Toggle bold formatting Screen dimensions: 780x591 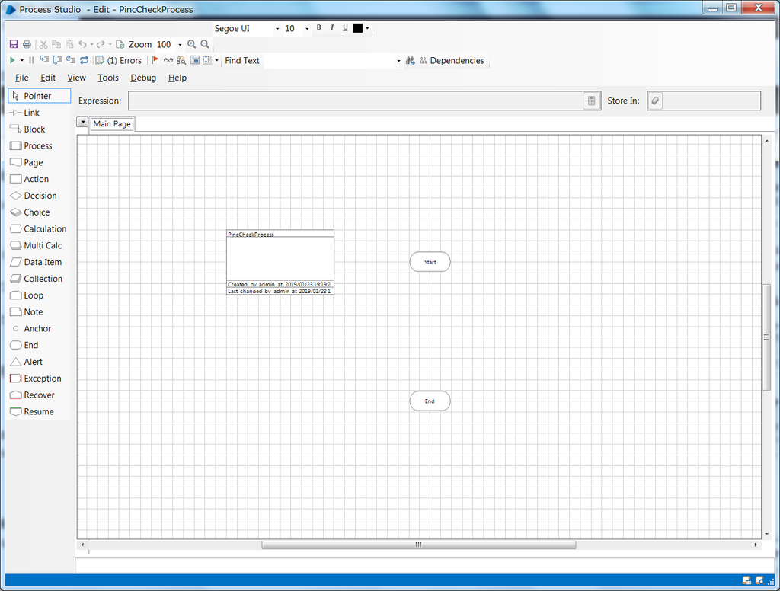[x=319, y=28]
